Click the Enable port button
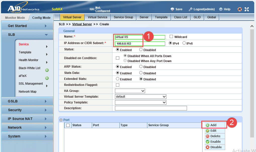Image resolution: width=256 pixels, height=152 pixels. point(214,142)
